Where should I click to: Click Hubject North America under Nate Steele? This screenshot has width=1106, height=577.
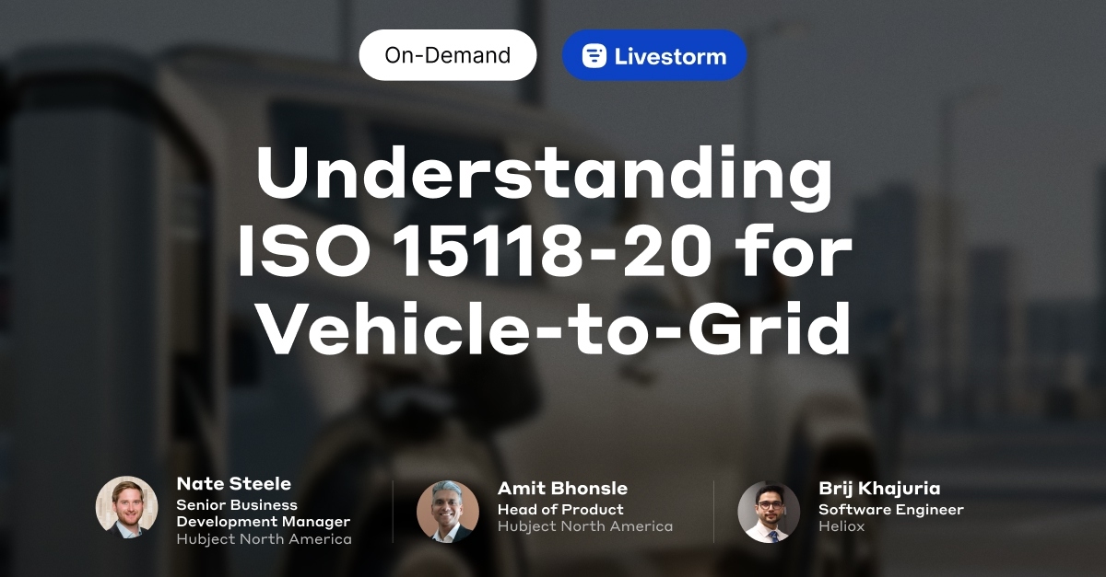tap(264, 539)
